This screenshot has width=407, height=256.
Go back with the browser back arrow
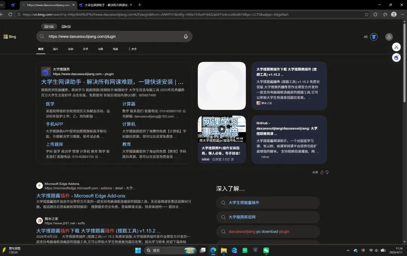pyautogui.click(x=2, y=15)
